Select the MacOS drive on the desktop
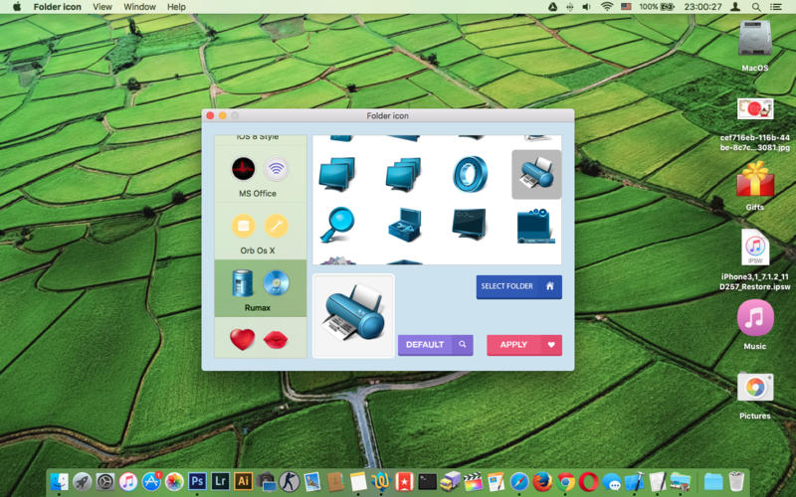The image size is (796, 497). (x=755, y=46)
